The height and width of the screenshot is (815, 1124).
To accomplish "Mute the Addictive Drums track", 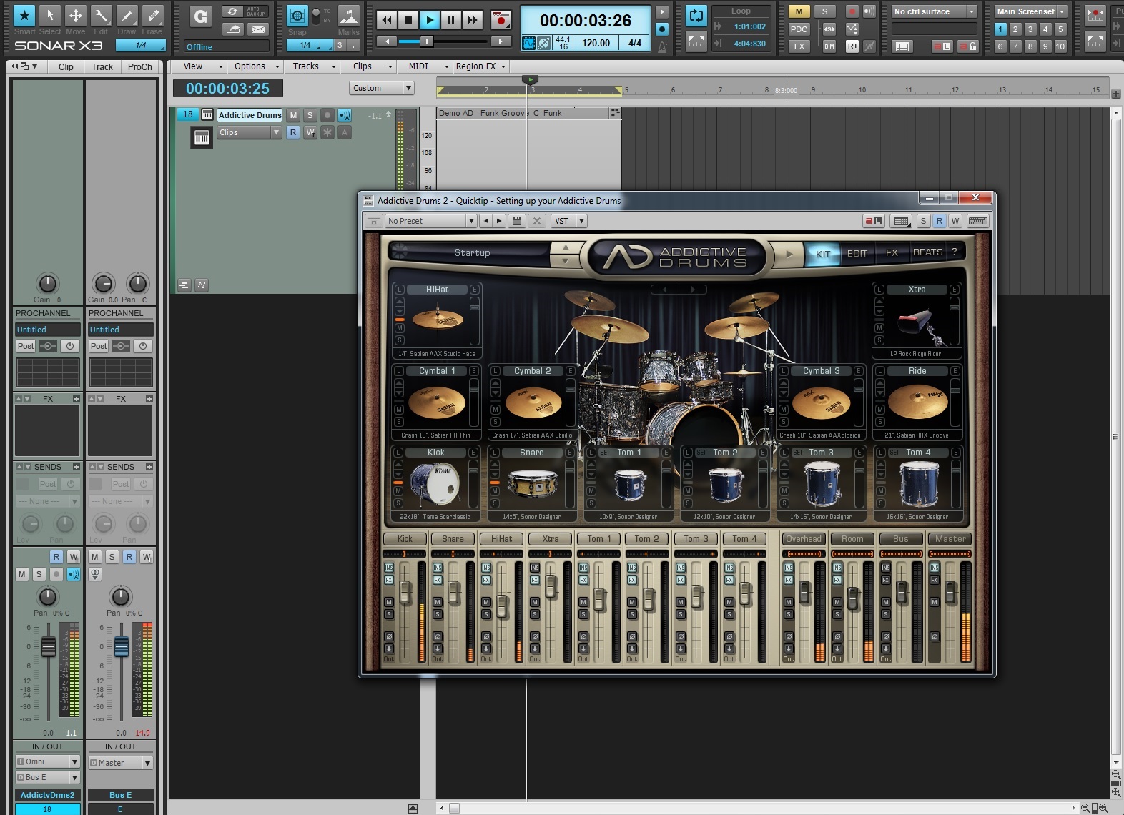I will [293, 115].
